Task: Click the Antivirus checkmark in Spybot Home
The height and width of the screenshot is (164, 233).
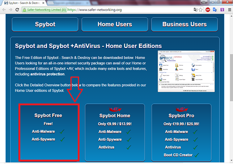Action: [129, 147]
